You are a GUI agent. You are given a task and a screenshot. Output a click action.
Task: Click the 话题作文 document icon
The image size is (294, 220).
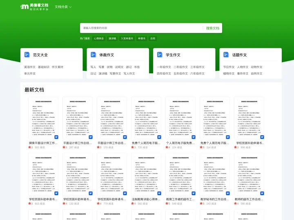pos(226,55)
